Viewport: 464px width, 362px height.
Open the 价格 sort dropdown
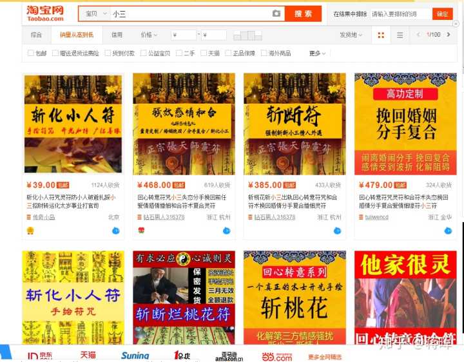coord(149,35)
